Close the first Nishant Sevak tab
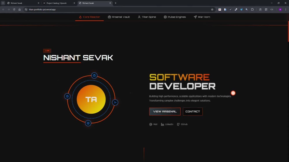The height and width of the screenshot is (162, 289). 38,3
